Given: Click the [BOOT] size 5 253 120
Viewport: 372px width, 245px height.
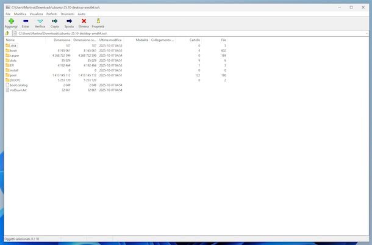Looking at the screenshot, I should pyautogui.click(x=64, y=80).
